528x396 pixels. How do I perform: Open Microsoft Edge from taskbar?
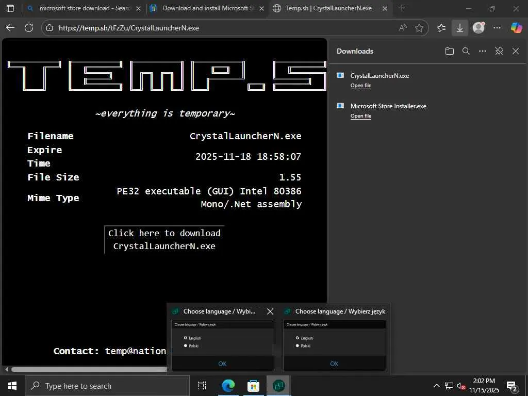[x=228, y=386]
